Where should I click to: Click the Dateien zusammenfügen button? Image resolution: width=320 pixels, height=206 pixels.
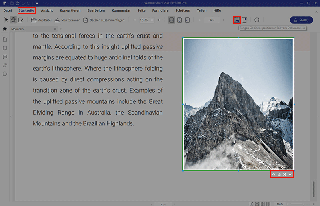pos(104,20)
